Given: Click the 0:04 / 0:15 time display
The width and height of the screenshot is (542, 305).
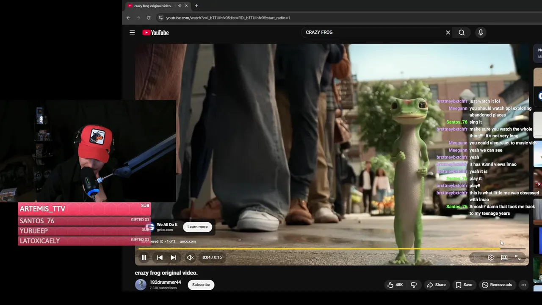Looking at the screenshot, I should [212, 258].
